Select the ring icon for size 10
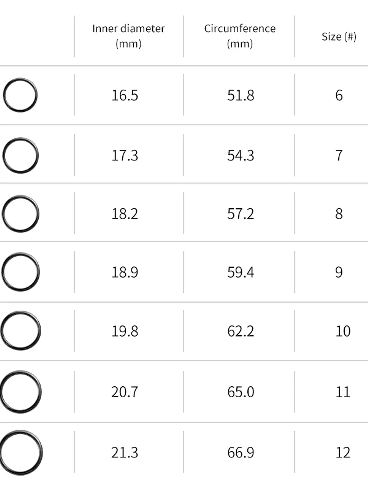This screenshot has width=368, height=491. tap(20, 331)
